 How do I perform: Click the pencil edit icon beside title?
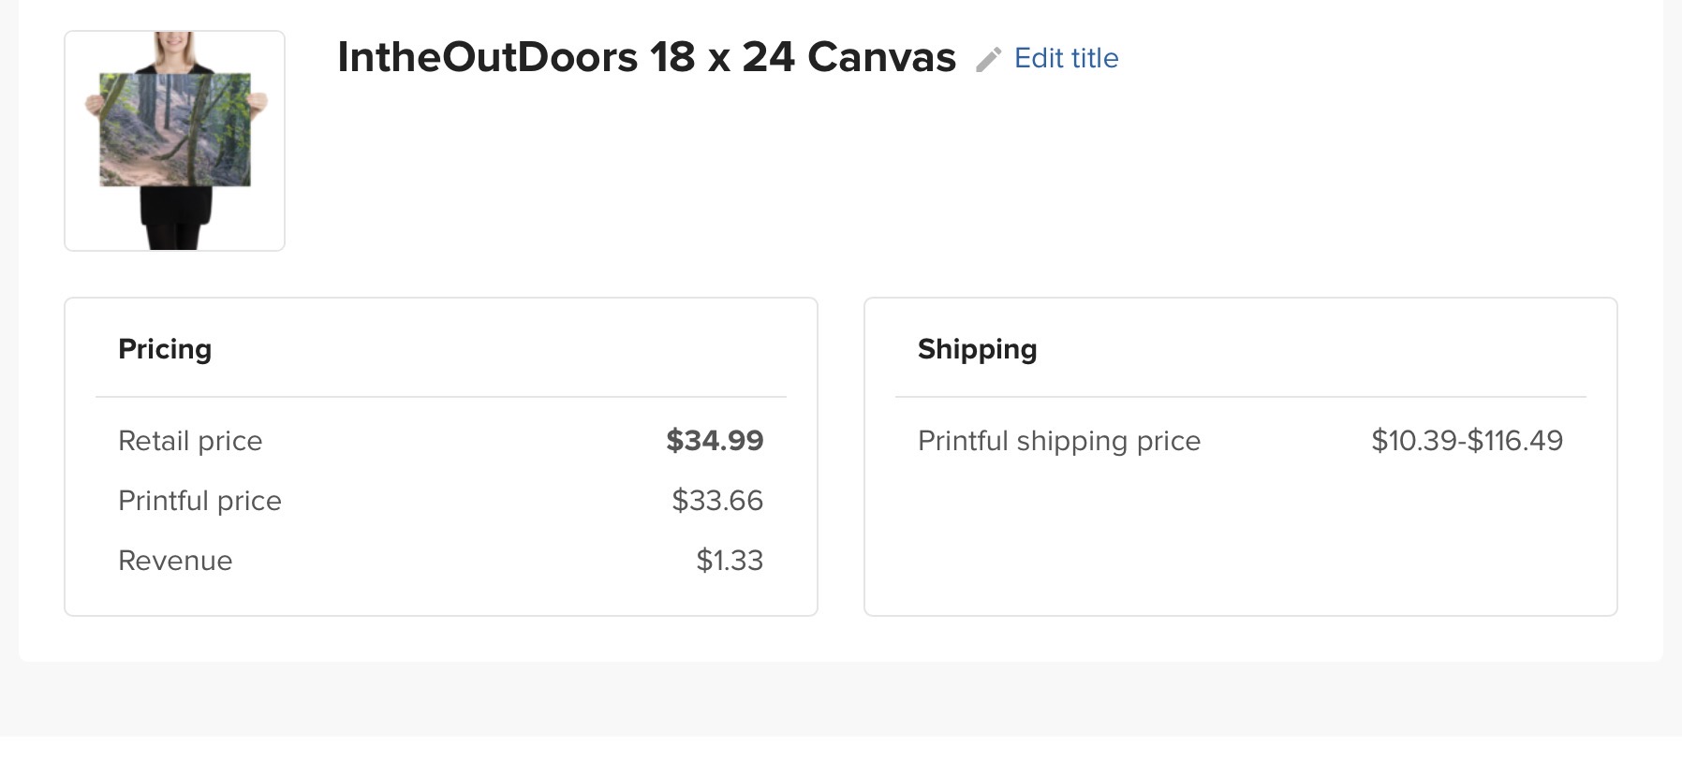(x=989, y=60)
